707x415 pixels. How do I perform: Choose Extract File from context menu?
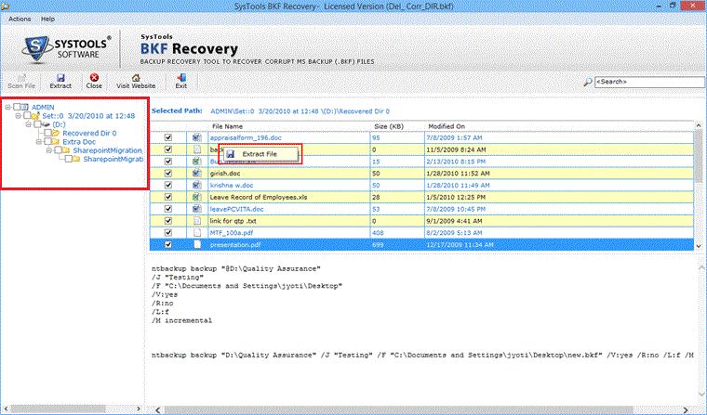260,154
